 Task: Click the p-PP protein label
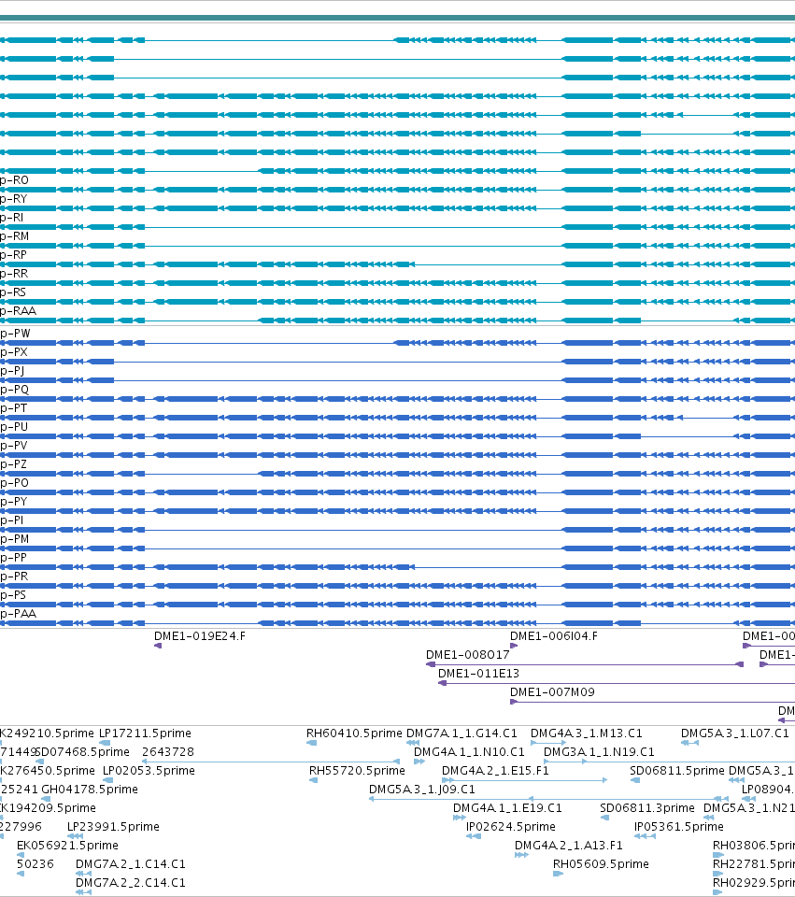[x=14, y=558]
